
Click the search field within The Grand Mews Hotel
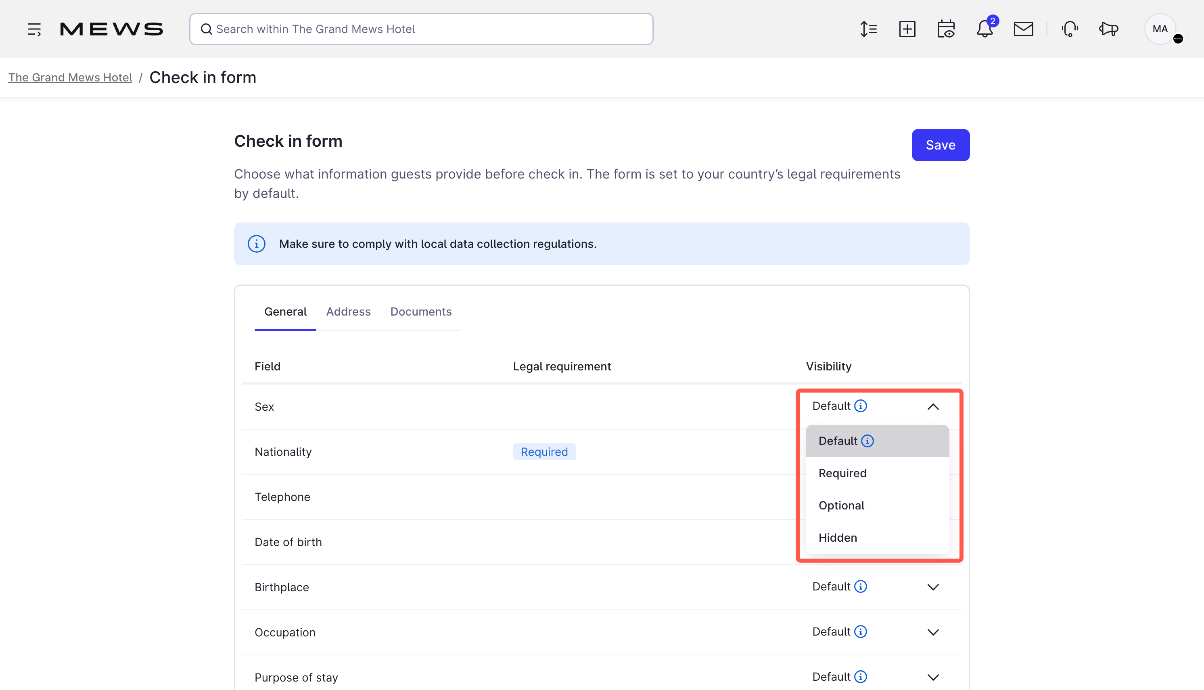pos(421,29)
